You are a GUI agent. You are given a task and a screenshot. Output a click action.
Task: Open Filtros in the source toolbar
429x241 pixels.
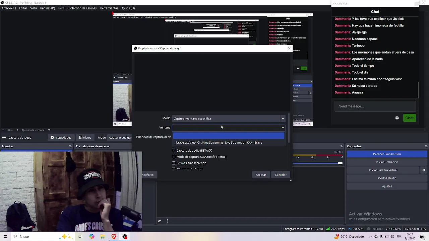(x=85, y=137)
